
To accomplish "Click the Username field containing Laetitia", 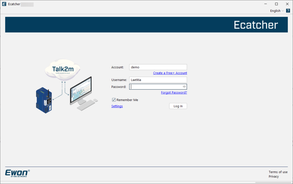I will pos(158,80).
